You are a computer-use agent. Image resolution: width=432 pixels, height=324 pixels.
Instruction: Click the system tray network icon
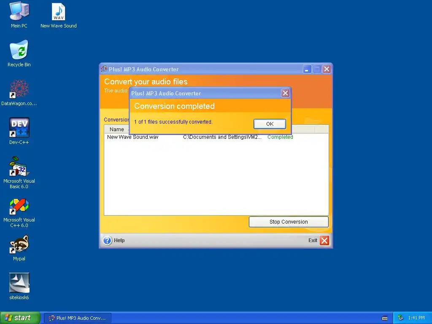point(400,318)
